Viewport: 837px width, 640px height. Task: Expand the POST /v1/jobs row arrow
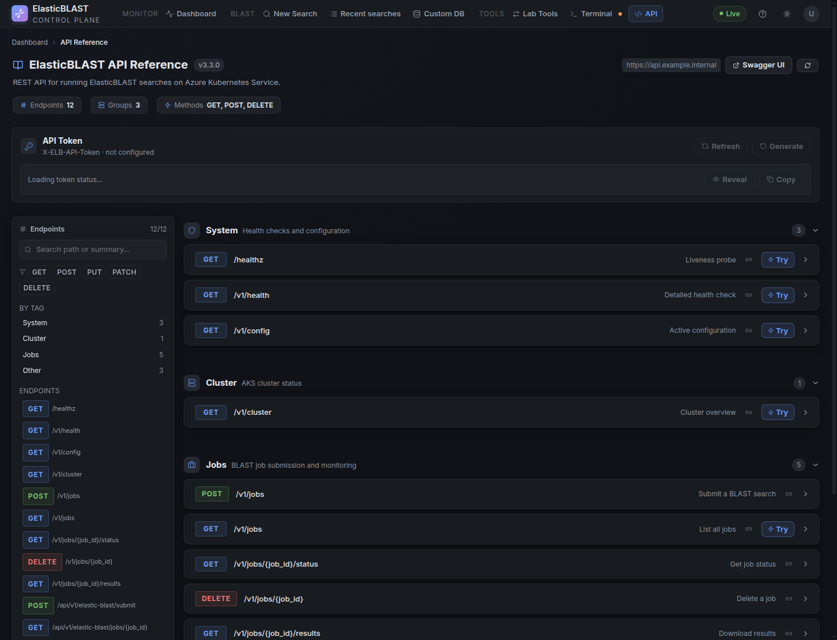pyautogui.click(x=806, y=494)
